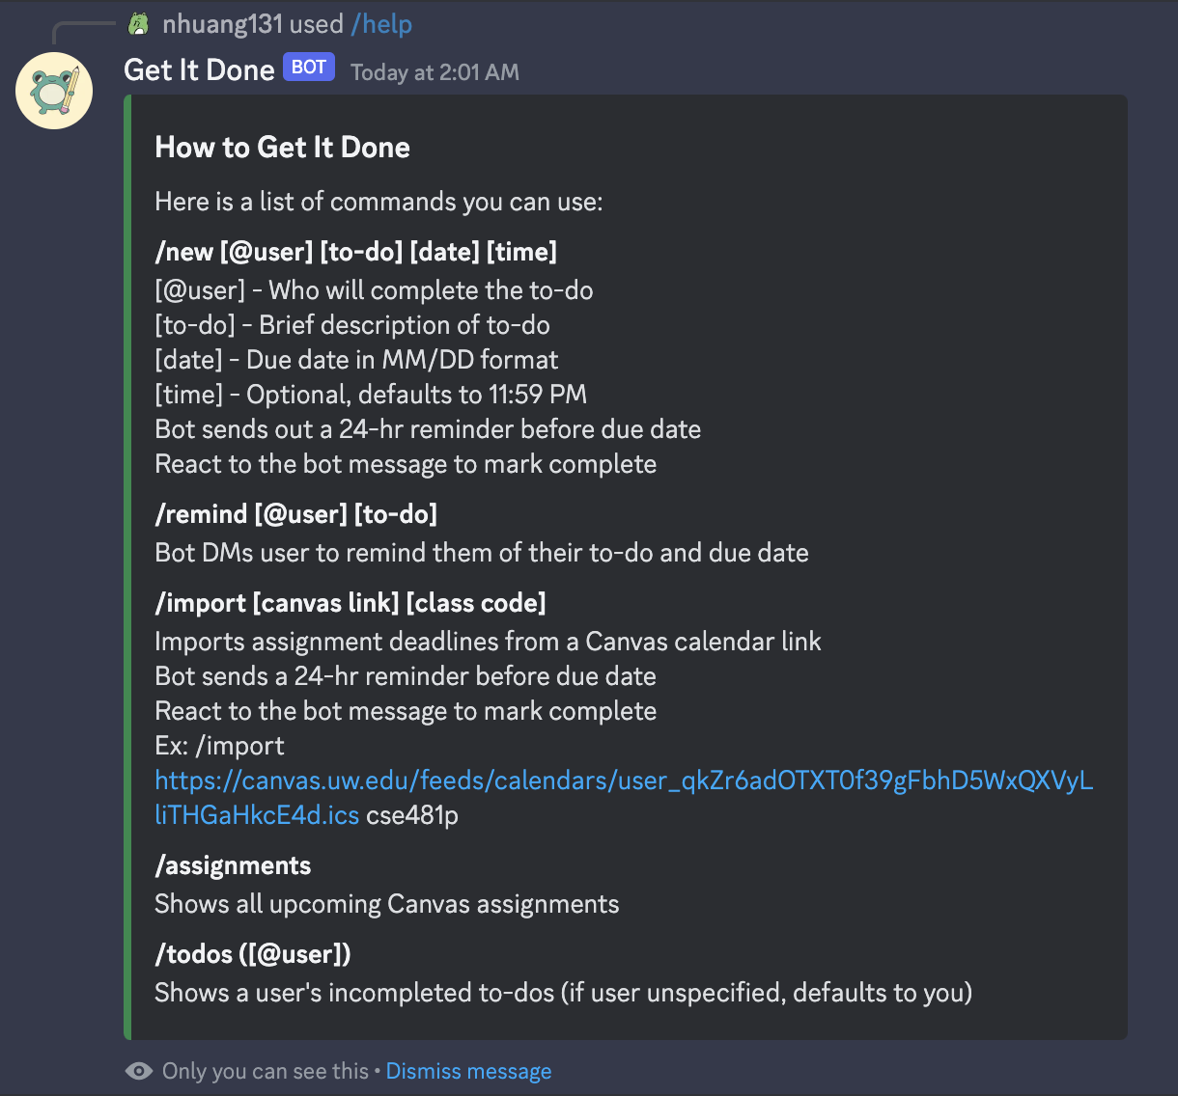Open the Get It Done bot name
This screenshot has width=1178, height=1096.
(x=199, y=70)
